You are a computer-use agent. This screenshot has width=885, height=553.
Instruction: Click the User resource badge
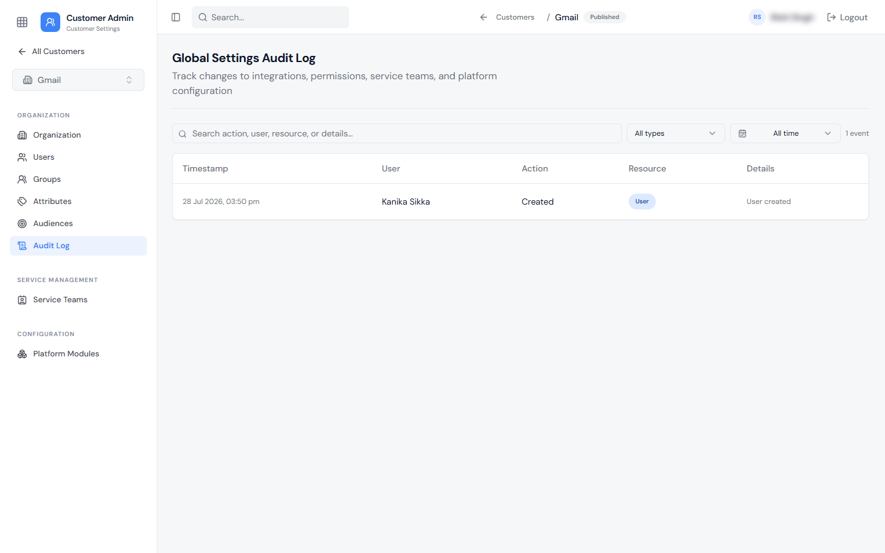click(642, 202)
